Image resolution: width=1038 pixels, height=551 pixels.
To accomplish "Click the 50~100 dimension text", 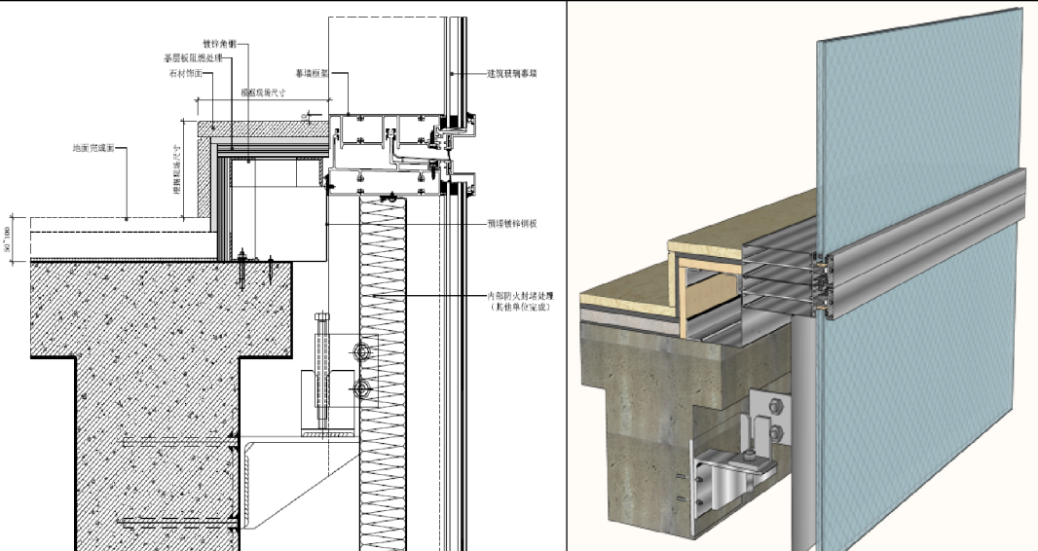I will click(x=7, y=239).
